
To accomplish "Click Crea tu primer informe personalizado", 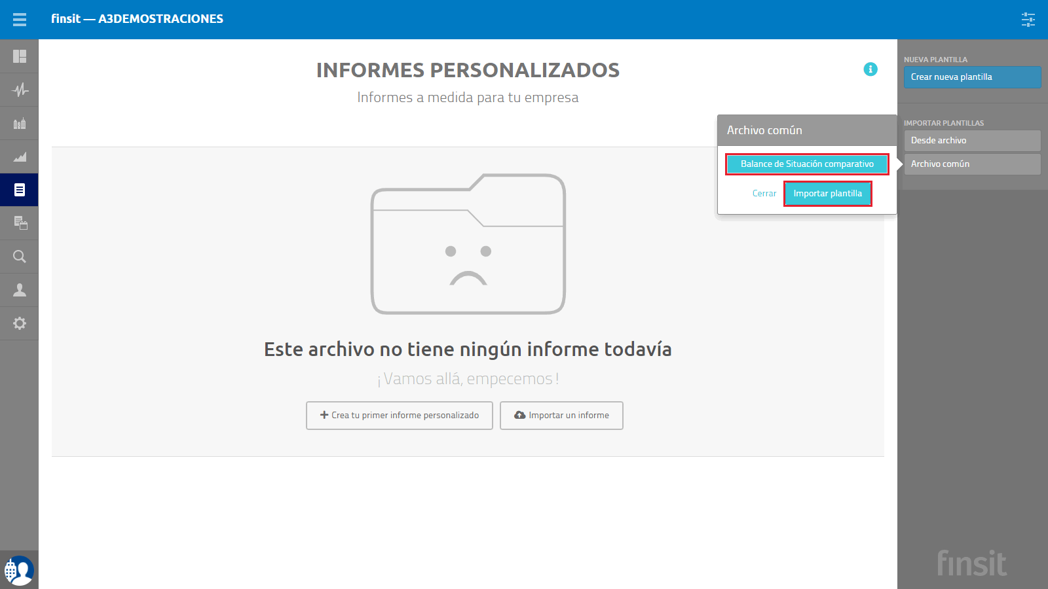I will (x=400, y=416).
